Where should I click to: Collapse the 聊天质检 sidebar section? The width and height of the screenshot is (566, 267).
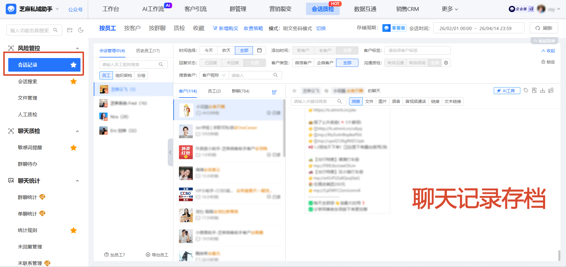(77, 131)
